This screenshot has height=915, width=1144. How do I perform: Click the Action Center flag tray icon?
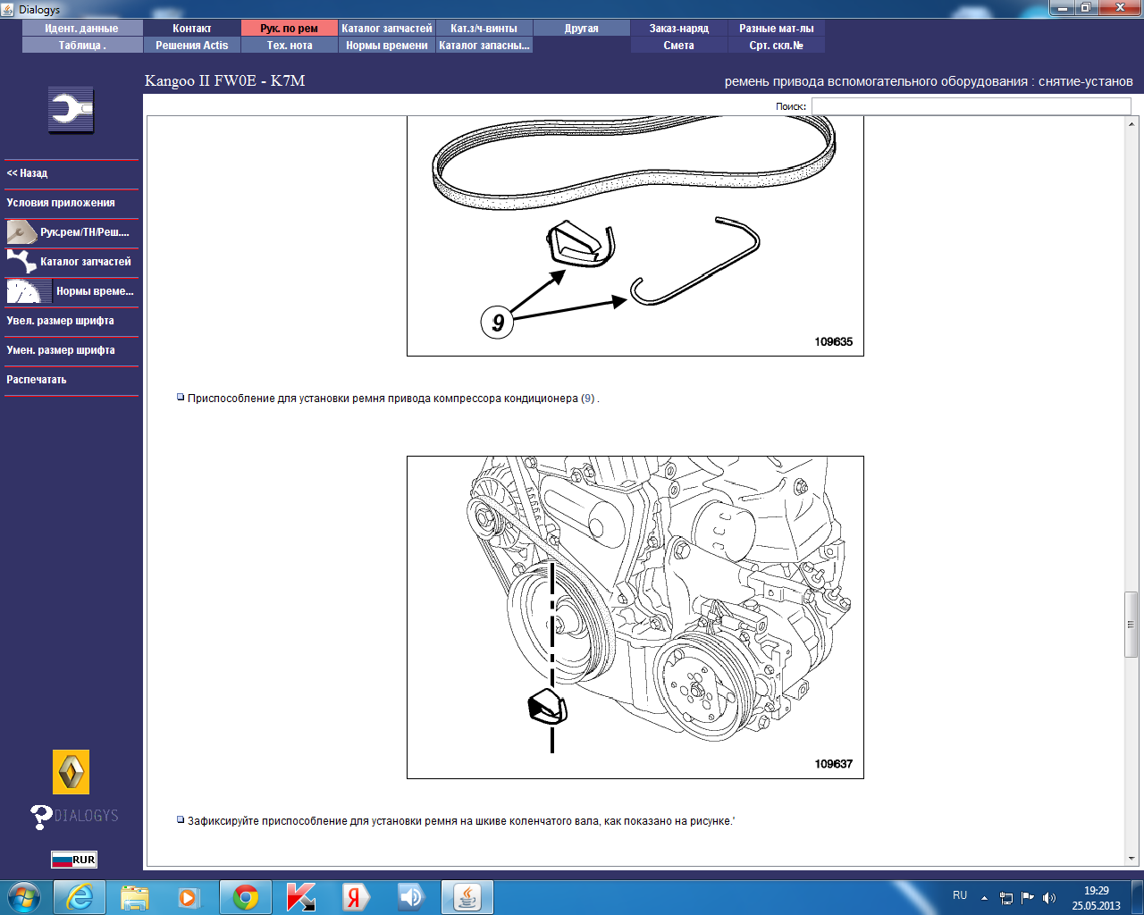(1028, 898)
